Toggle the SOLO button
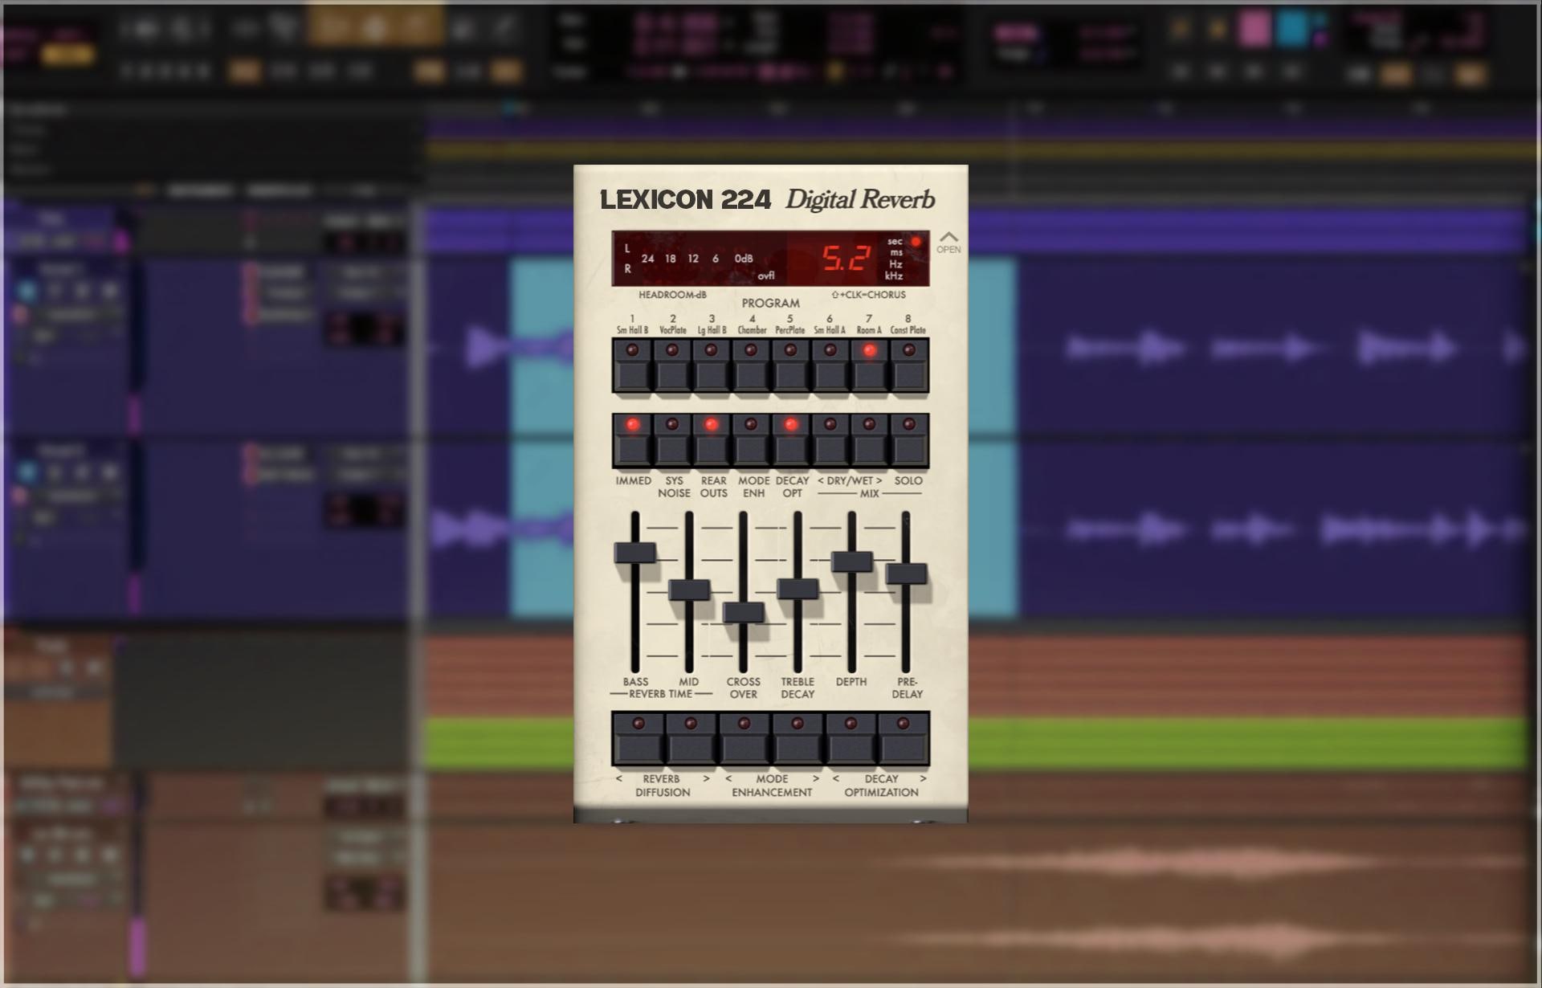The height and width of the screenshot is (988, 1542). tap(908, 440)
